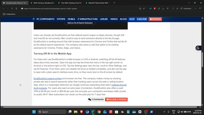
Task: Click BECOME A PATRON button
Action: click(116, 99)
